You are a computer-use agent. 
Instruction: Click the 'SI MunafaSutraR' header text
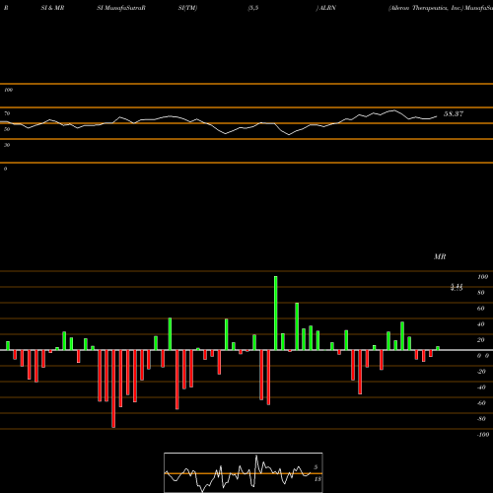(x=121, y=8)
